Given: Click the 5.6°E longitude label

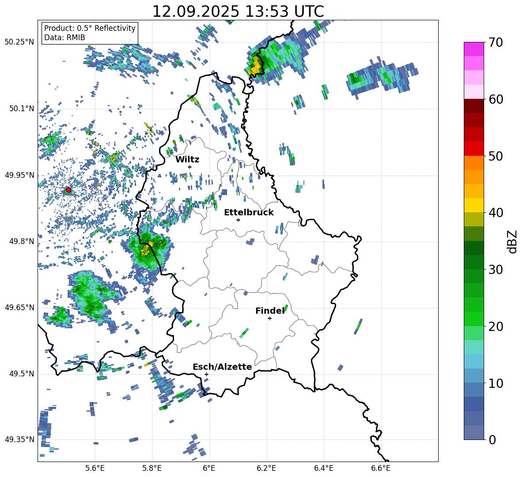Looking at the screenshot, I should pos(95,468).
